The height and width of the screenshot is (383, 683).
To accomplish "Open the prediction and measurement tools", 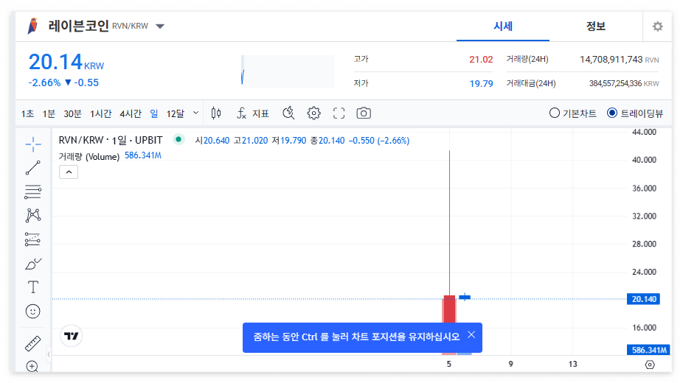I will pyautogui.click(x=33, y=239).
